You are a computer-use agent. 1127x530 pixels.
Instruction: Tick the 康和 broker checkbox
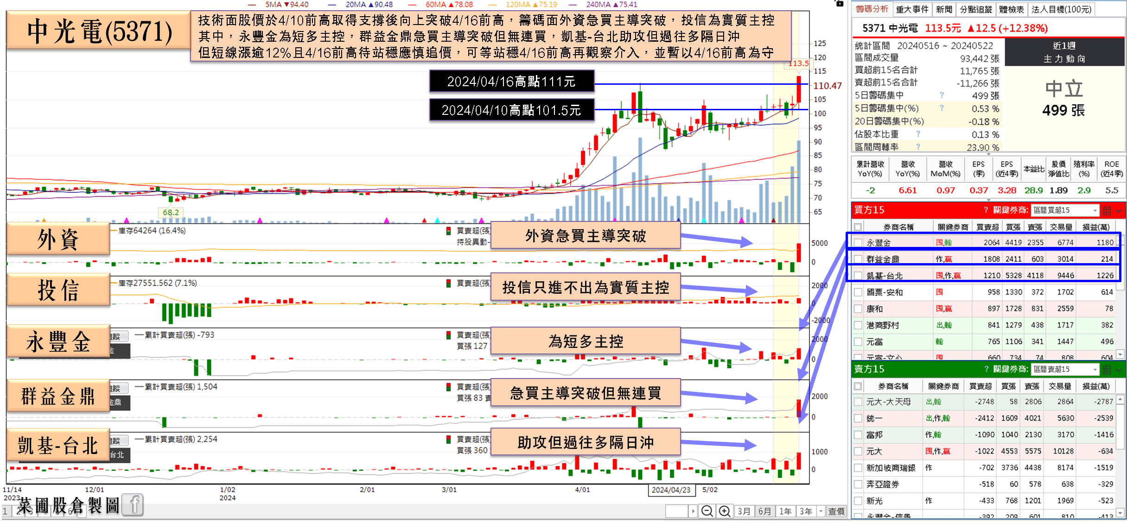click(858, 309)
